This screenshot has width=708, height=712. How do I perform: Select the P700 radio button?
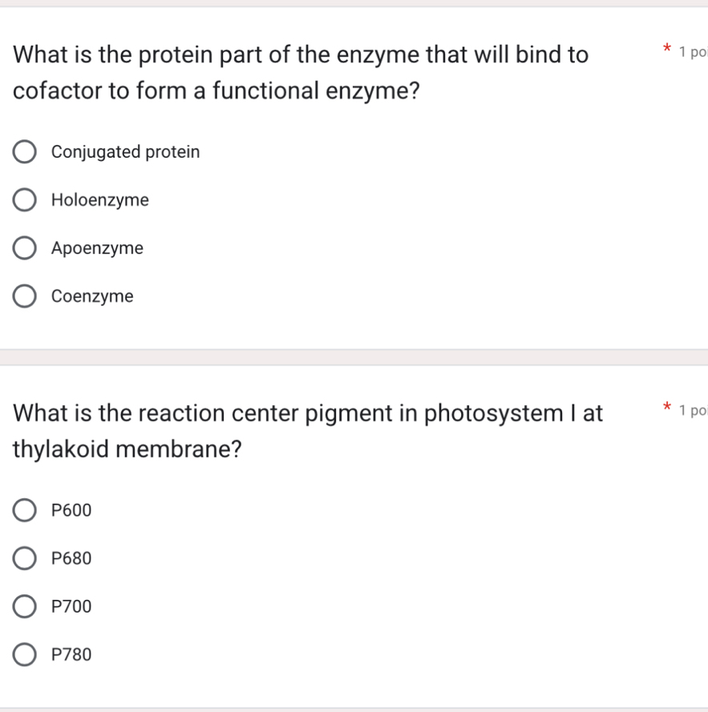tap(24, 606)
